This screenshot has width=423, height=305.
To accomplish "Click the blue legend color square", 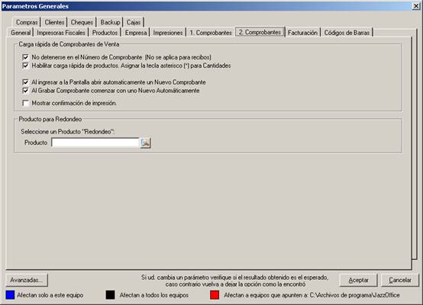I will (x=10, y=295).
